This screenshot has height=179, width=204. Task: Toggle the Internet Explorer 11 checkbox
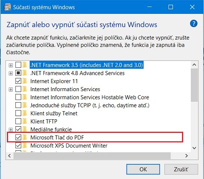click(18, 81)
